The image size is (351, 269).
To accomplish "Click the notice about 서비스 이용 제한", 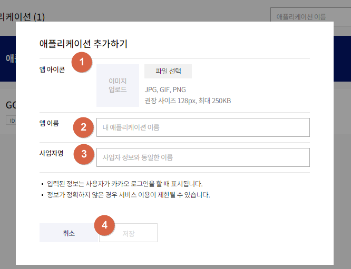I will pyautogui.click(x=128, y=195).
